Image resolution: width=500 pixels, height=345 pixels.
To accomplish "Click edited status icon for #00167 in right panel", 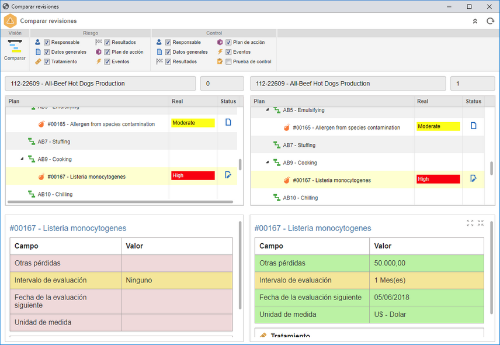I will click(474, 178).
